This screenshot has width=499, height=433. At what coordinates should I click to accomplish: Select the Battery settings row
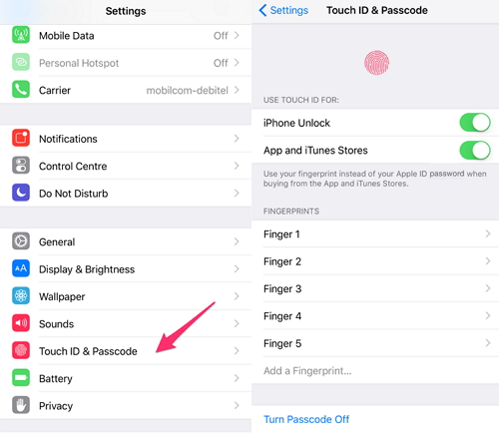tap(126, 378)
